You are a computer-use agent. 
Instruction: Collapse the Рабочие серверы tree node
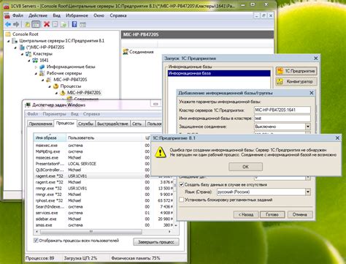[36, 73]
